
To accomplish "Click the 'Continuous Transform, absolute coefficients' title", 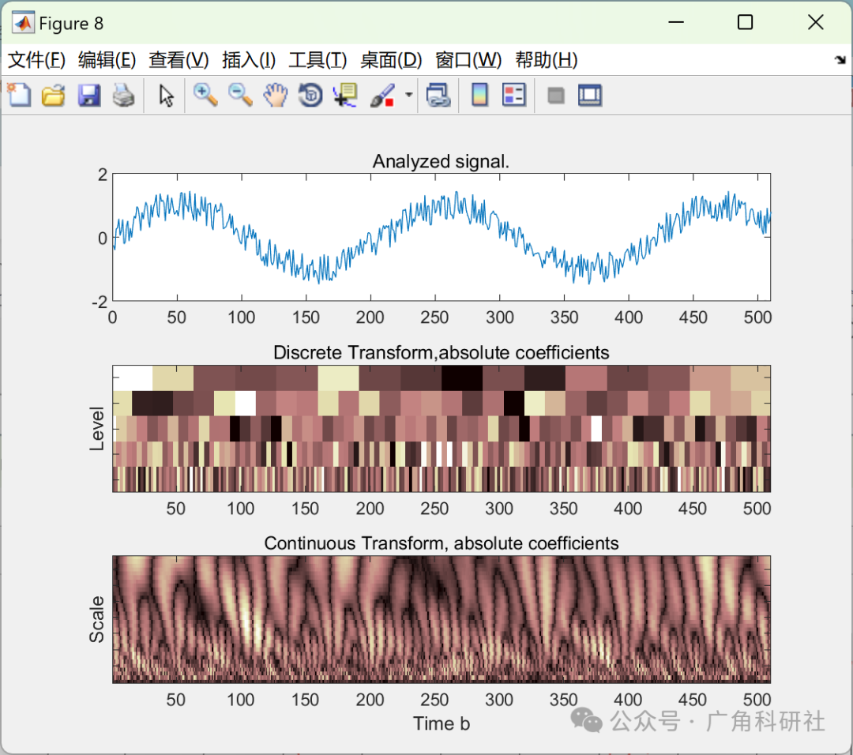I will (442, 543).
